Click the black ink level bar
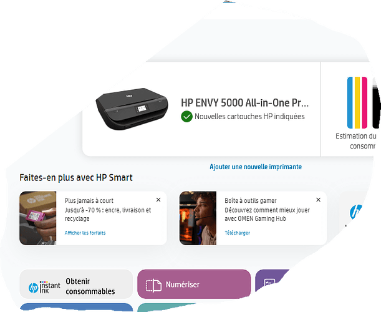 376,102
